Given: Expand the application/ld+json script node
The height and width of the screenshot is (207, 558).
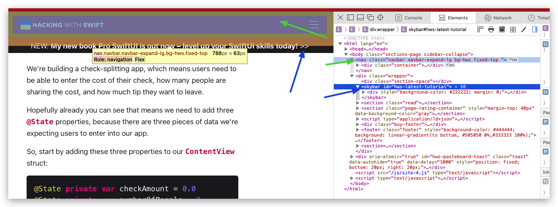Looking at the screenshot, I should pos(358,119).
